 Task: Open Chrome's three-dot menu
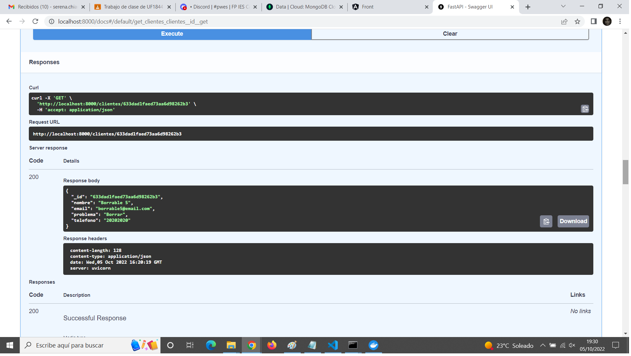(622, 22)
